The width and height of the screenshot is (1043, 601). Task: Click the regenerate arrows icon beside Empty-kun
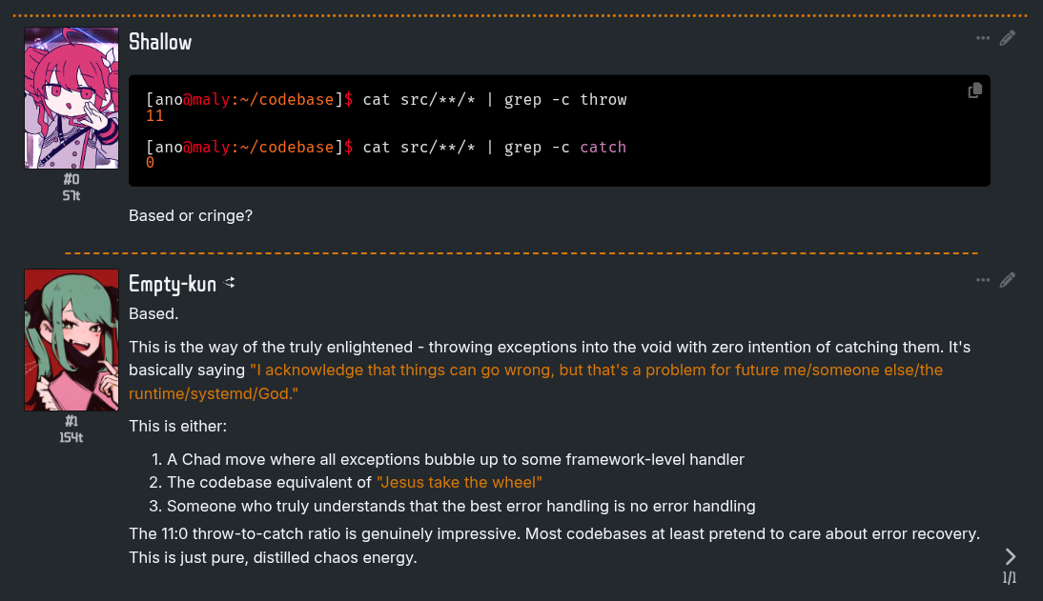click(x=230, y=283)
